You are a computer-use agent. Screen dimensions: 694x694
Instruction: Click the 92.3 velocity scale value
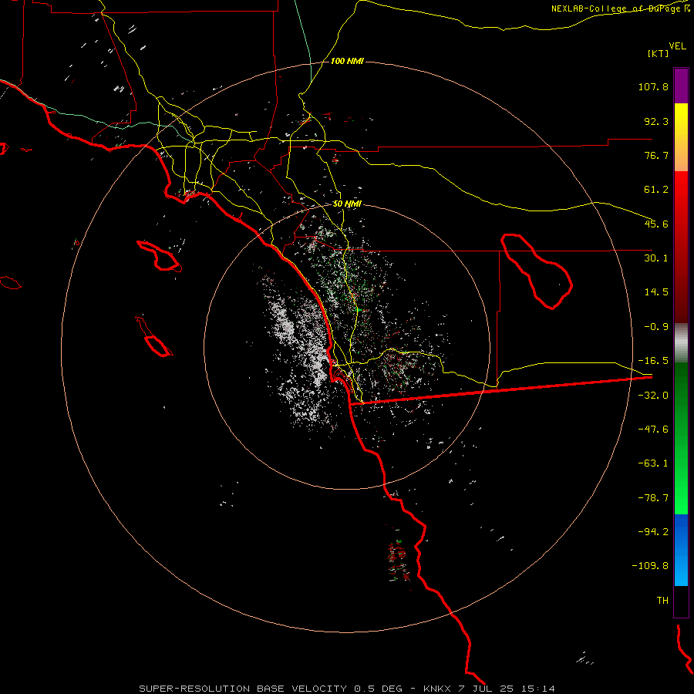[656, 121]
